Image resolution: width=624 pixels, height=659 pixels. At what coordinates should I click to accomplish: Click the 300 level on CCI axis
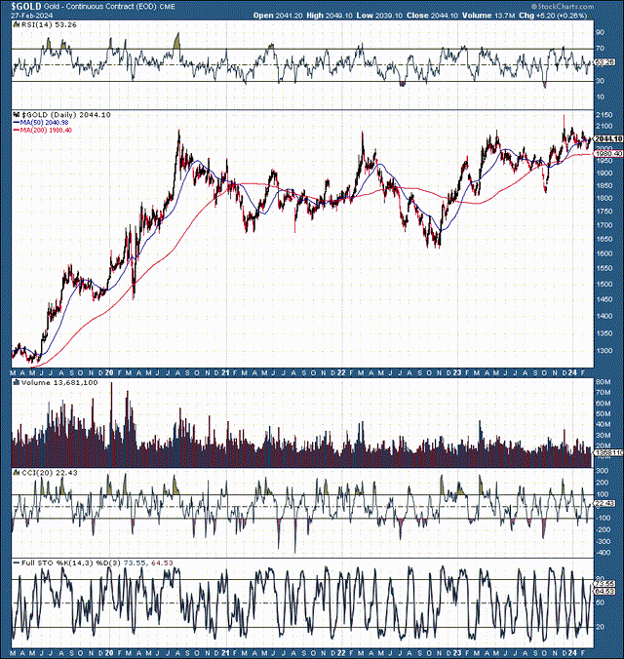pyautogui.click(x=603, y=471)
